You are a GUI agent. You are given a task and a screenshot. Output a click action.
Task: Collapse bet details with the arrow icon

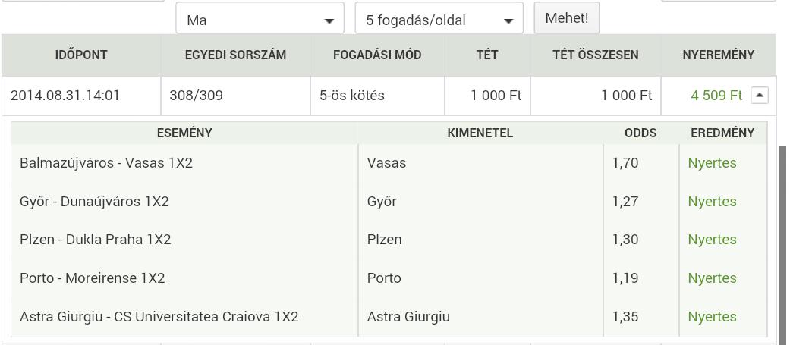coord(760,96)
